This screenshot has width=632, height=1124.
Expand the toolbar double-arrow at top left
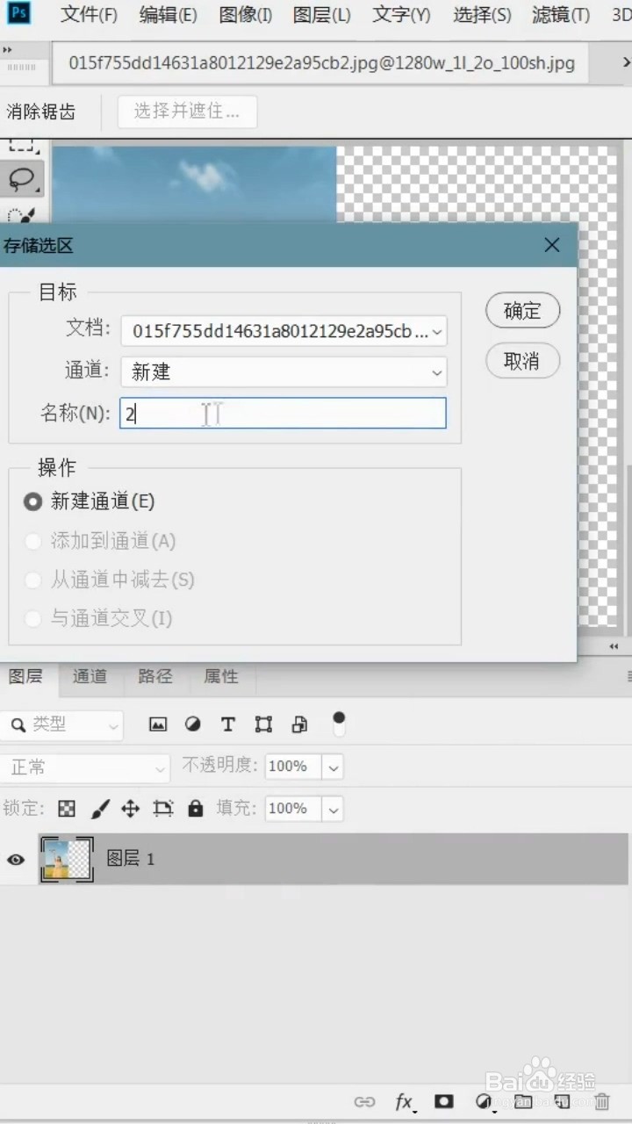click(x=8, y=51)
